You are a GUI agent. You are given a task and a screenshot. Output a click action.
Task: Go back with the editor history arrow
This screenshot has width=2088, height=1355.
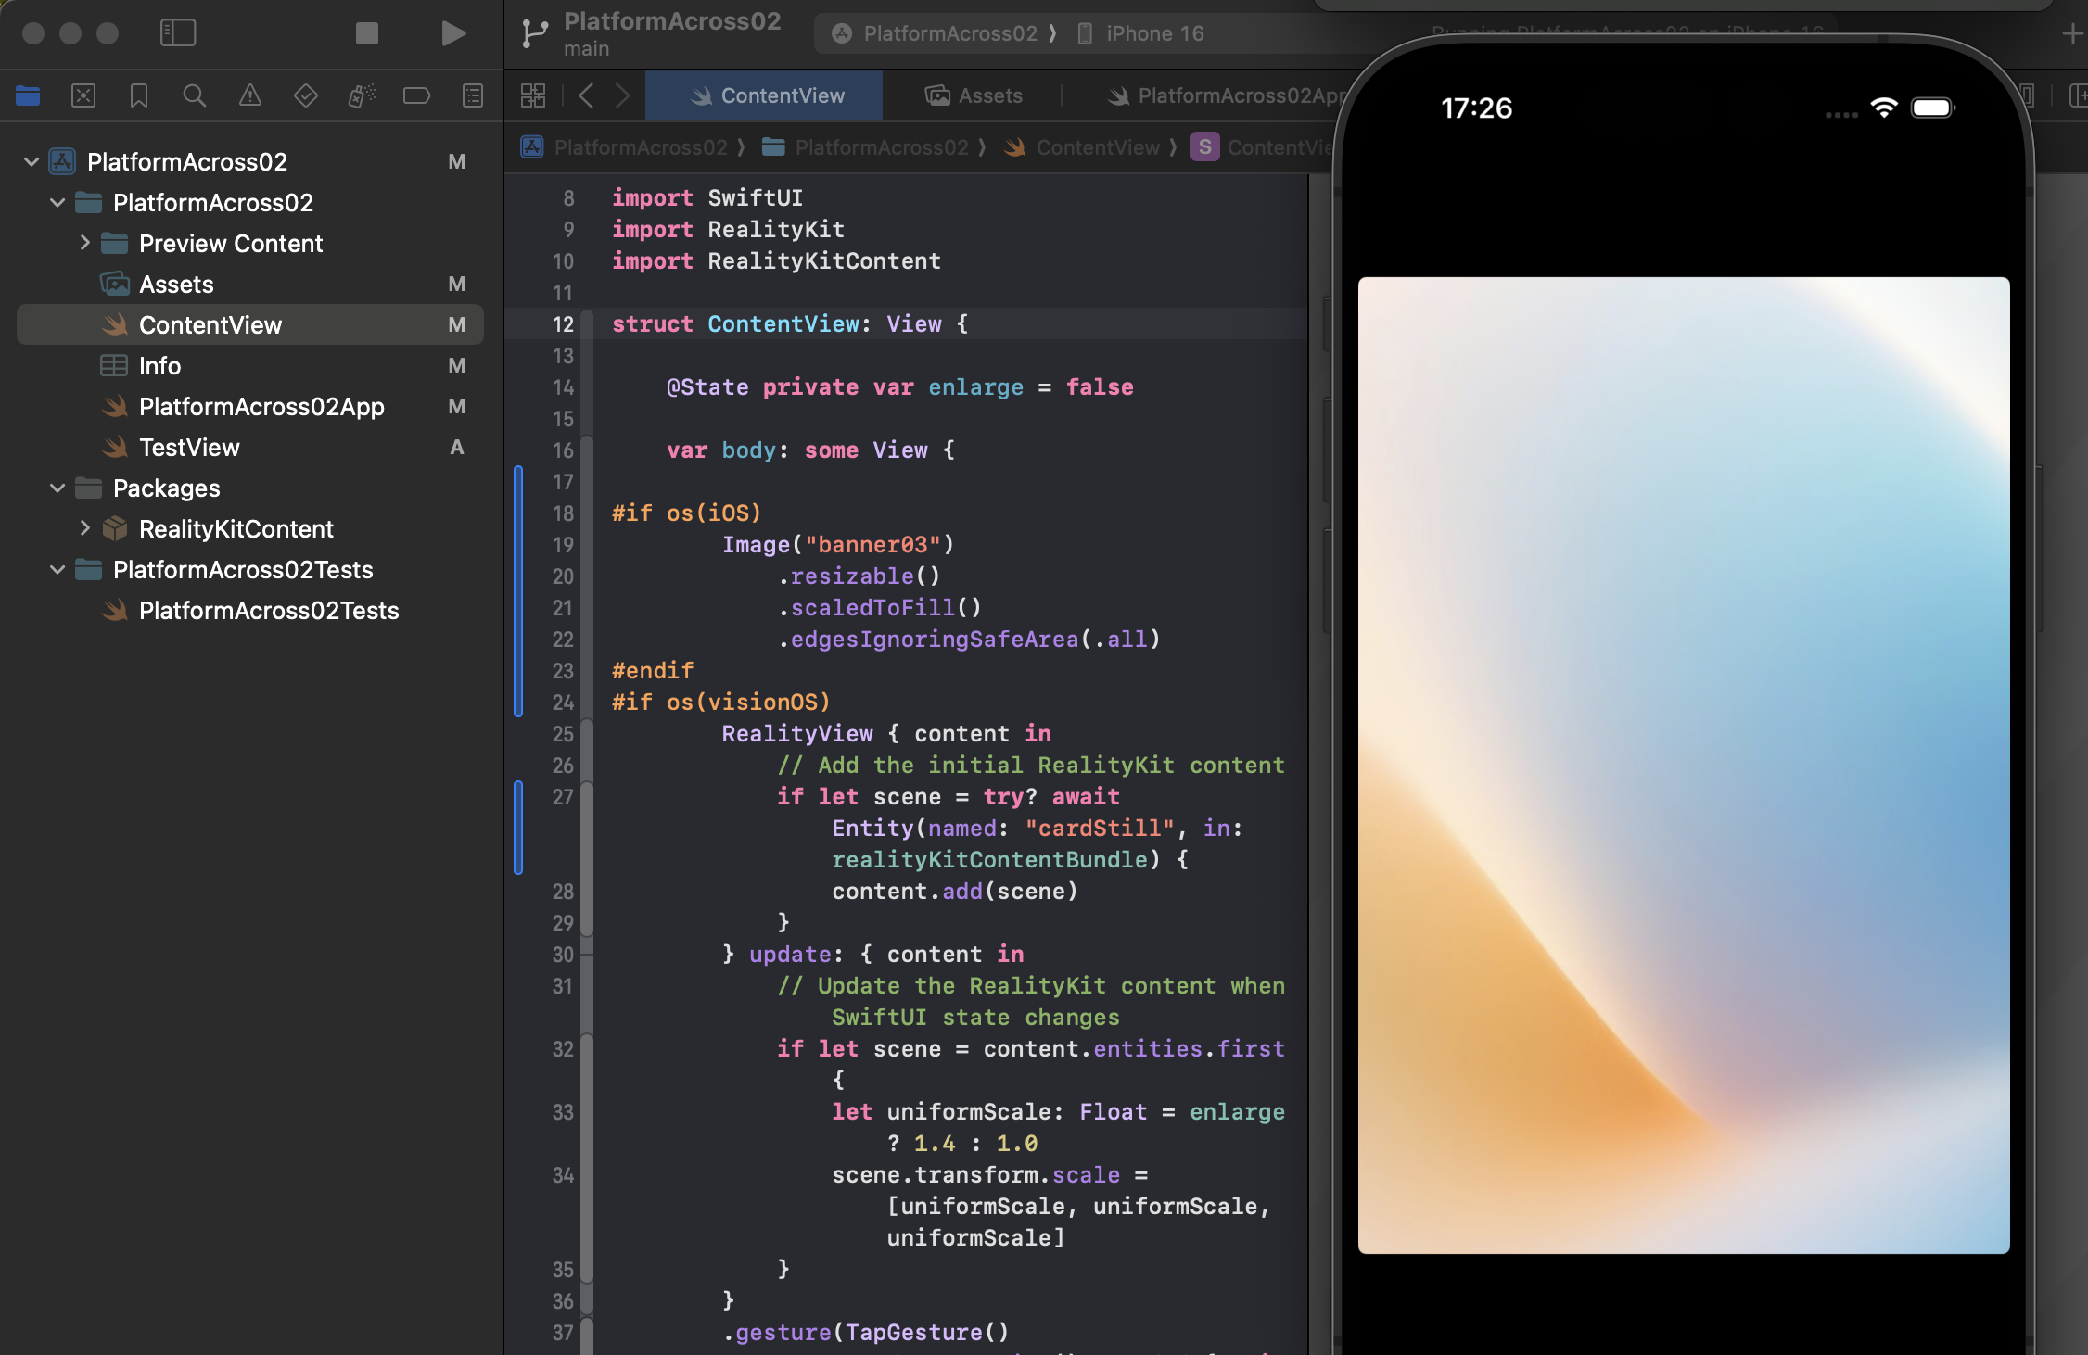coord(586,95)
